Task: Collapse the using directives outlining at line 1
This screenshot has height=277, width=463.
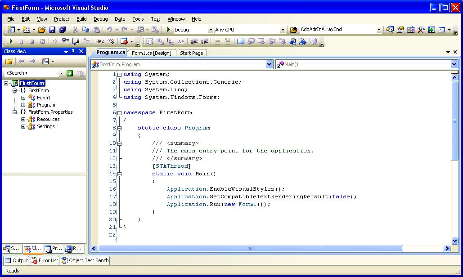Action: (120, 75)
